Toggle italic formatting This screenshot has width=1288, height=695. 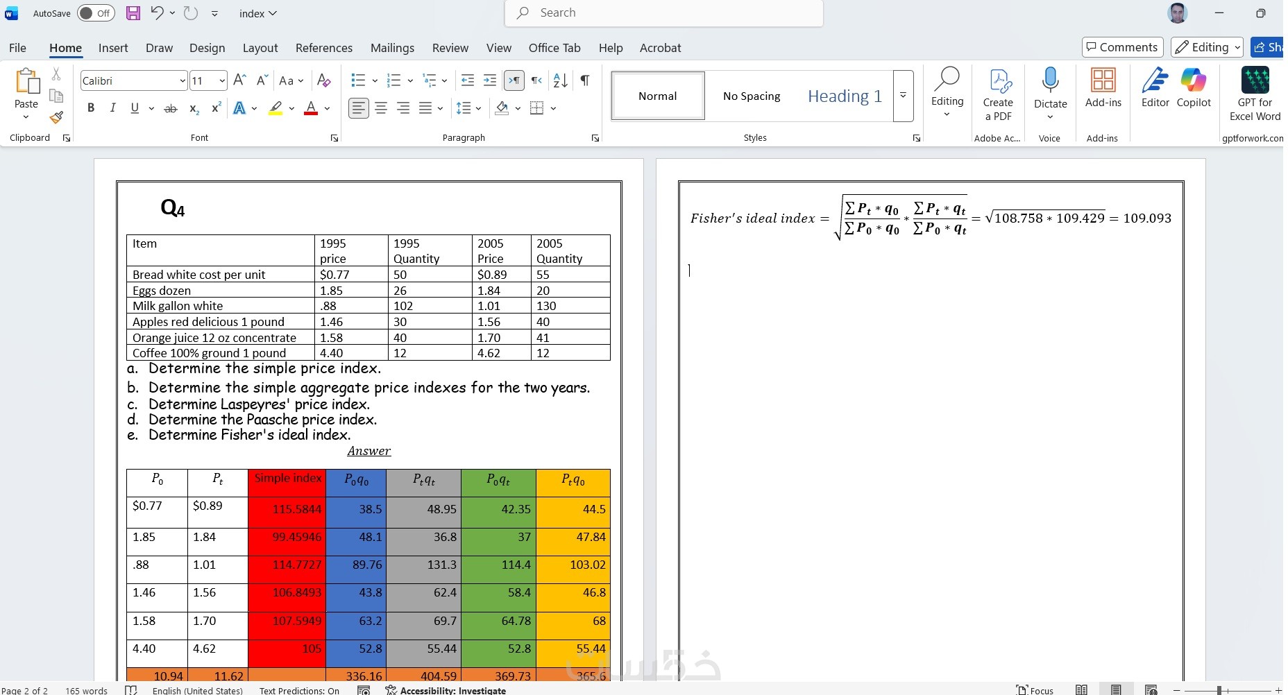click(x=112, y=108)
